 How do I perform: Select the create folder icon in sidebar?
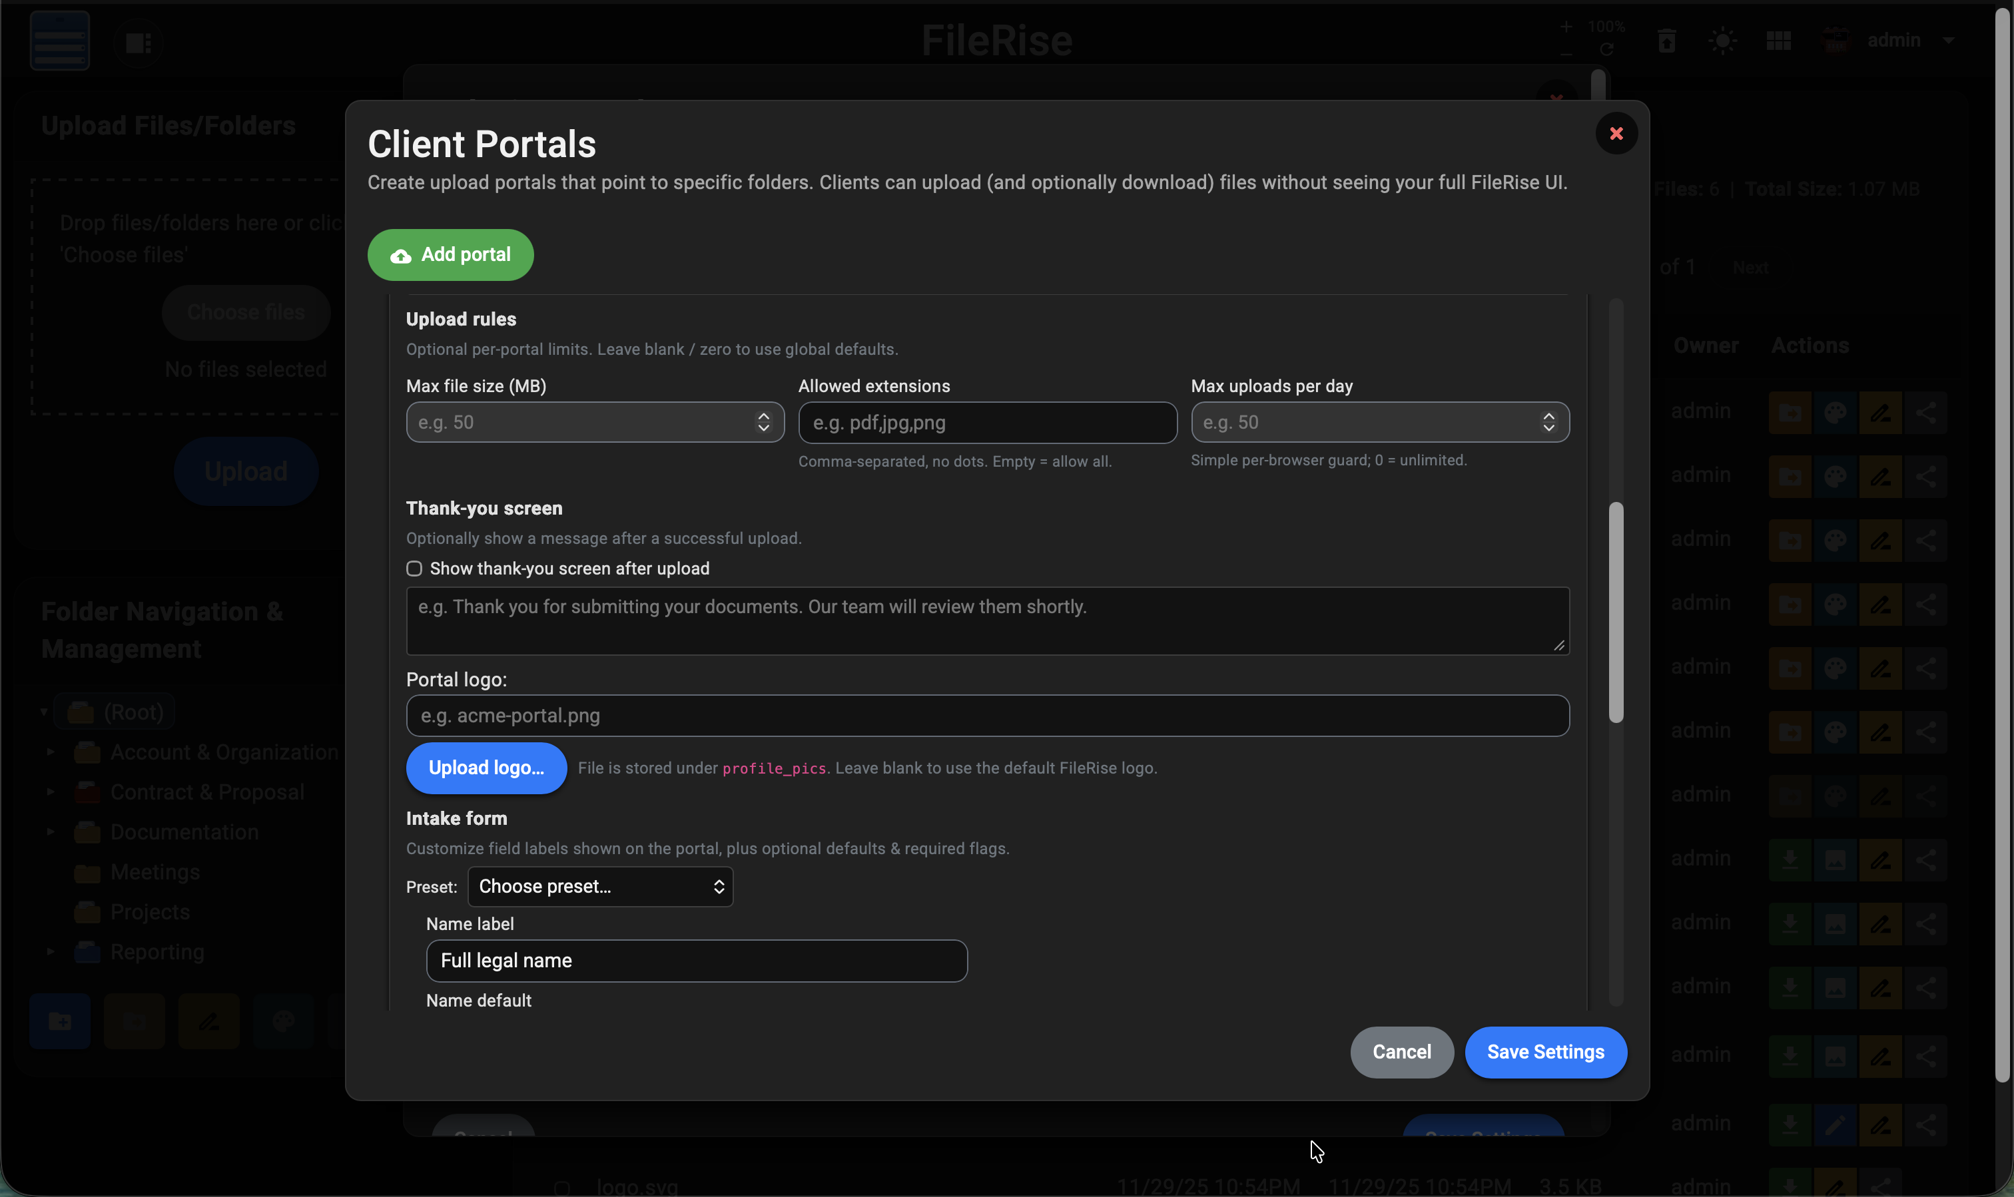pyautogui.click(x=60, y=1021)
